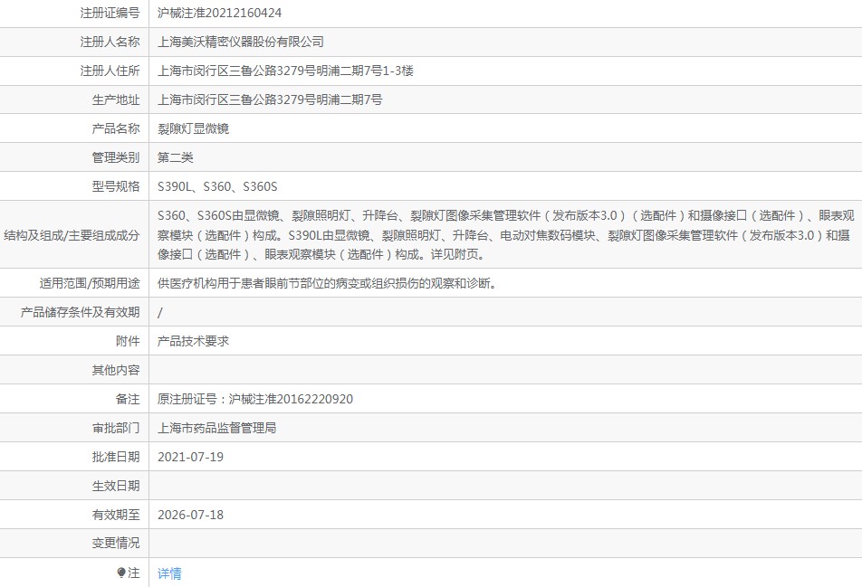Click the expiry date 2026-07-18
Screen dimensions: 862x587
pos(190,515)
